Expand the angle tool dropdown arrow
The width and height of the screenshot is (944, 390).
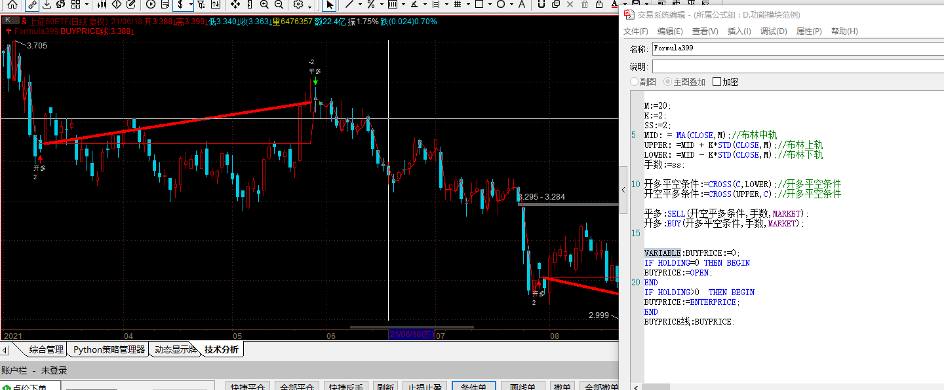coord(425,5)
